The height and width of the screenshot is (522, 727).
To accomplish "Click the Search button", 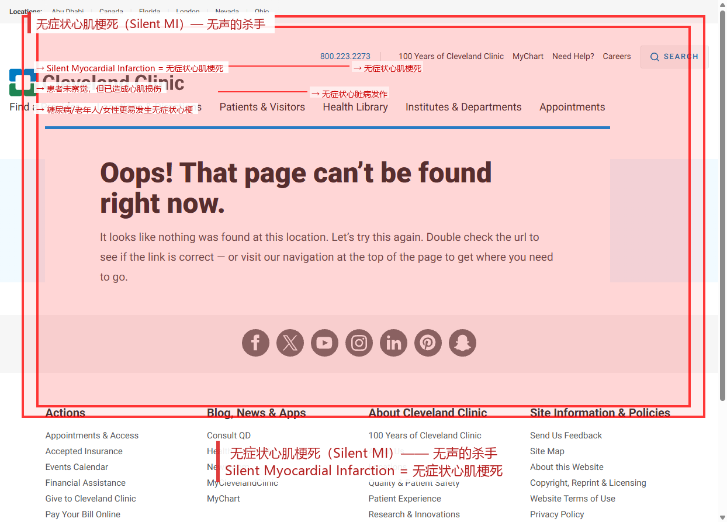I will (x=674, y=57).
